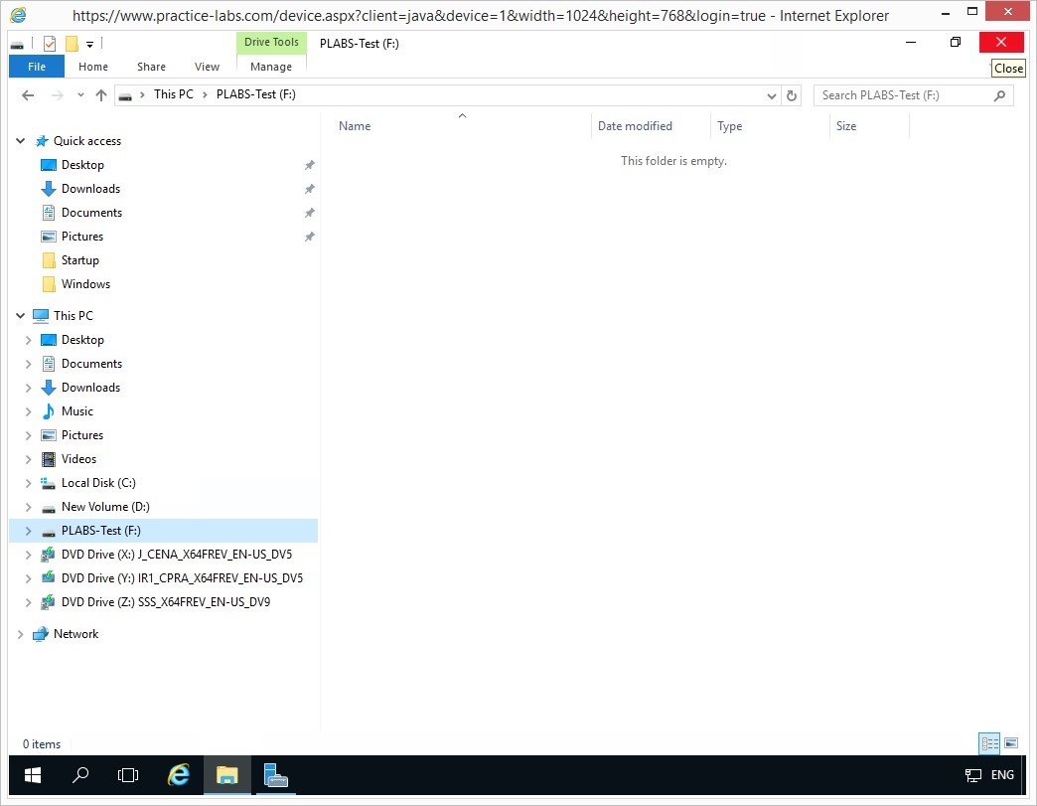Image resolution: width=1037 pixels, height=806 pixels.
Task: Click the Windows Start button
Action: 33,775
